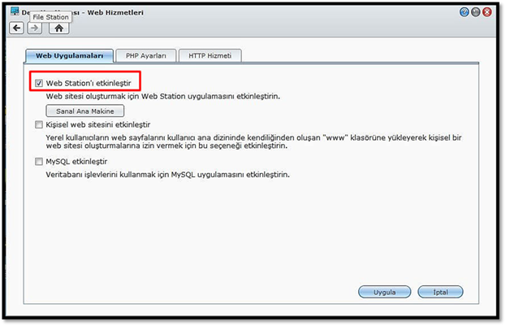Switch to the Web Uygulamaları tab
This screenshot has width=506, height=326.
(x=69, y=55)
